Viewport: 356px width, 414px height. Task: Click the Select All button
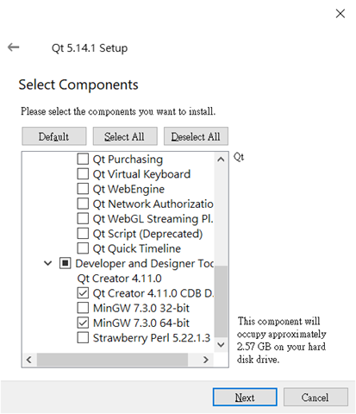pyautogui.click(x=125, y=136)
